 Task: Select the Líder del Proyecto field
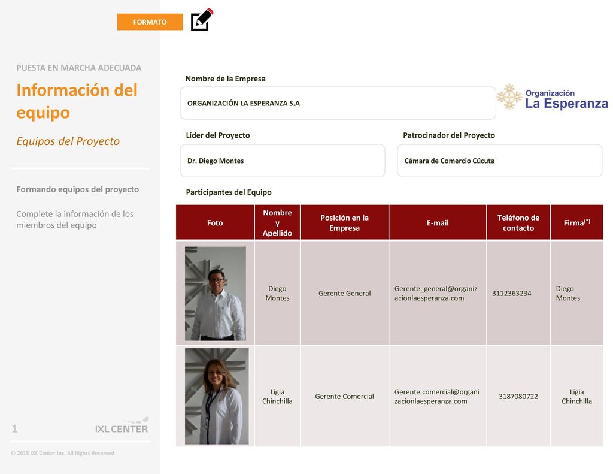tap(283, 161)
